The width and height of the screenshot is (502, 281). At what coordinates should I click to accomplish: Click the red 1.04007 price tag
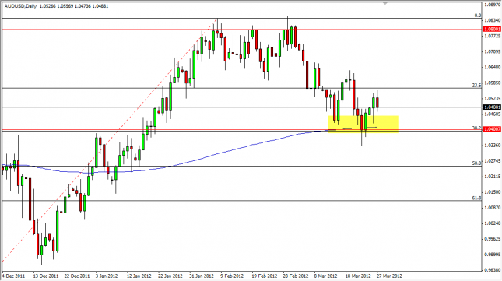click(492, 129)
